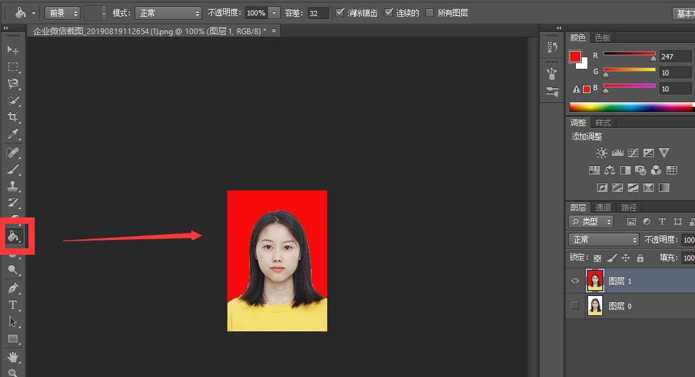
Task: Switch to the 色板 Swatches tab
Action: tap(603, 37)
